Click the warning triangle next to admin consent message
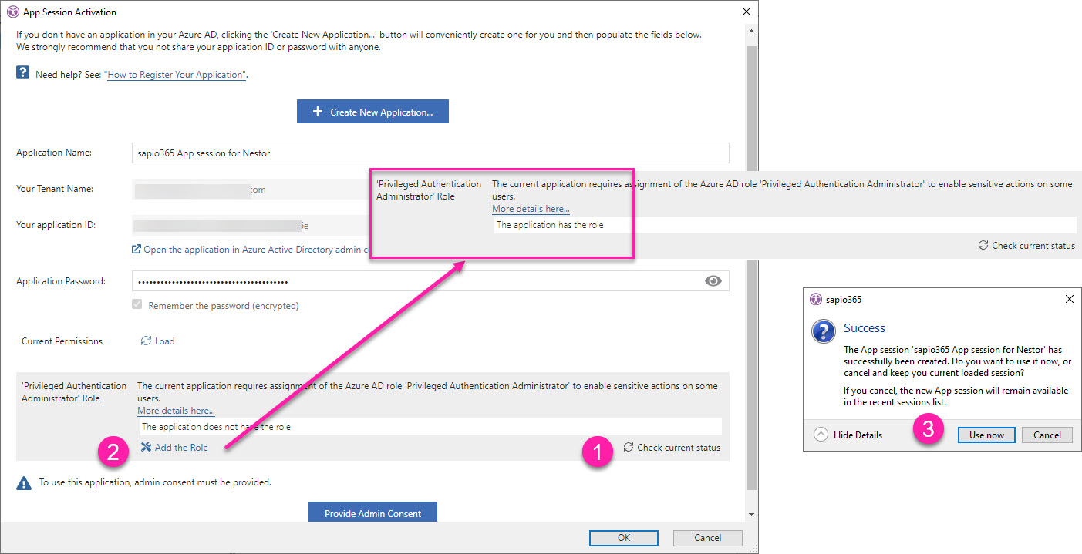The image size is (1082, 554). point(24,483)
